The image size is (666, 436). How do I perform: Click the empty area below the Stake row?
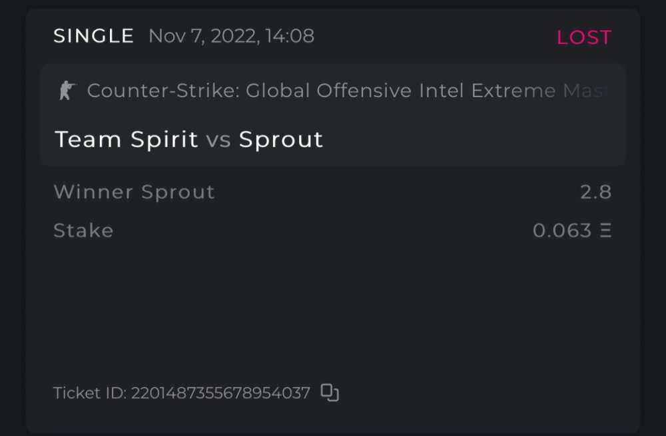click(333, 306)
